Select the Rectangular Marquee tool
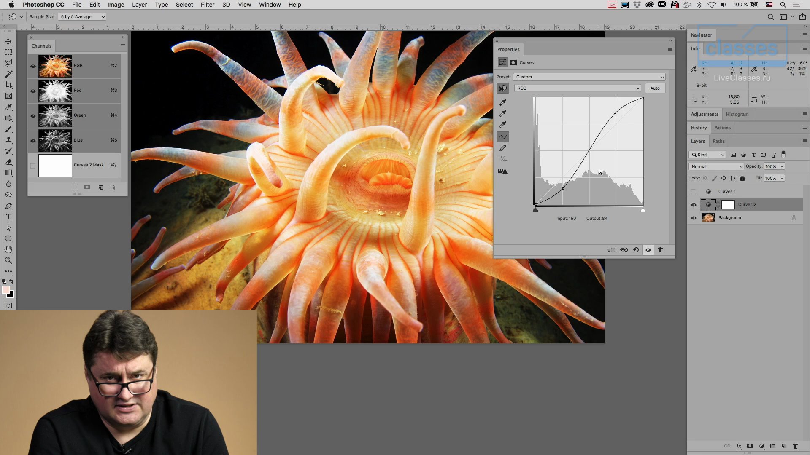The image size is (810, 455). [8, 52]
